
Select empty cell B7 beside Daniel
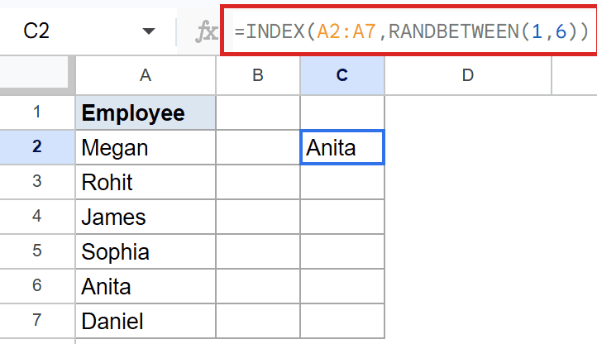[x=258, y=320]
